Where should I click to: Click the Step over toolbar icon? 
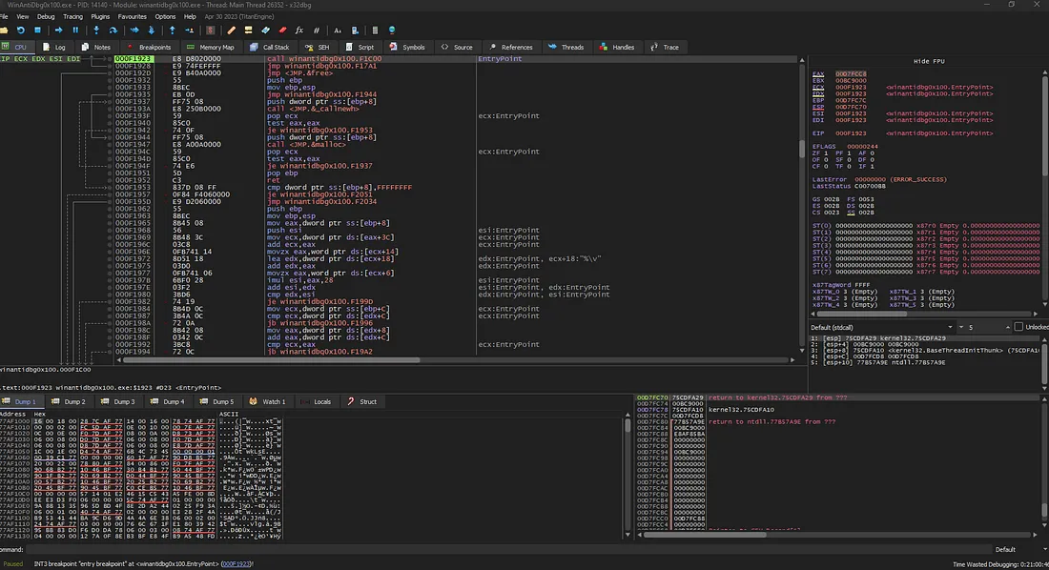coord(113,31)
